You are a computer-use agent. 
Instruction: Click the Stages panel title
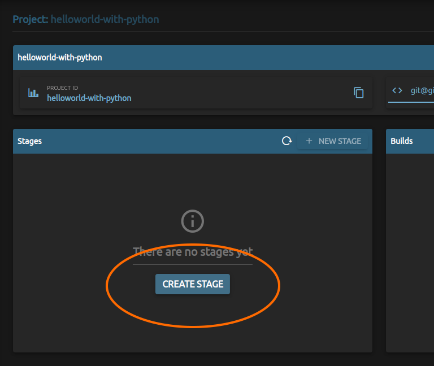(x=30, y=141)
